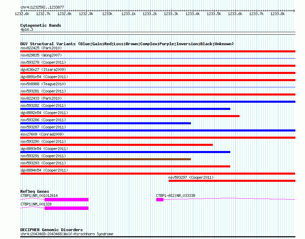The height and width of the screenshot is (239, 305).
Task: Click the chr4:1232592..1233877 coordinate label
Action: [x=42, y=7]
